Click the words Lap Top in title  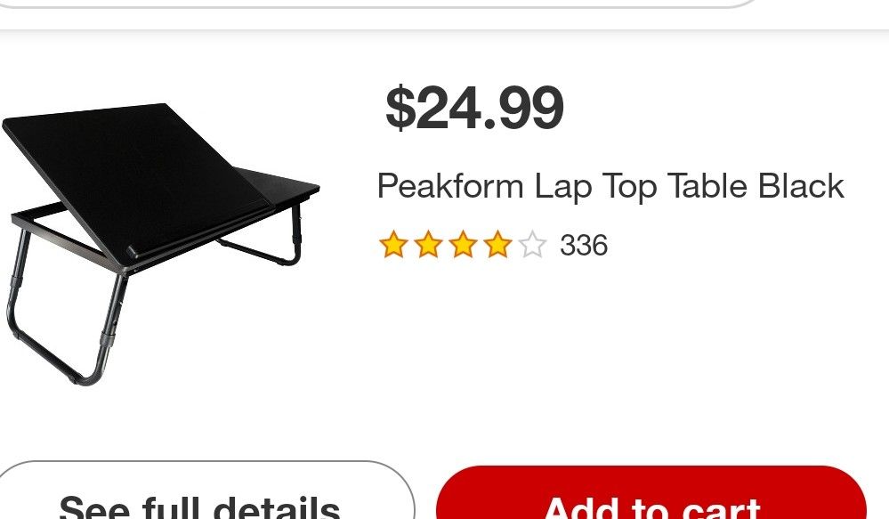point(595,186)
